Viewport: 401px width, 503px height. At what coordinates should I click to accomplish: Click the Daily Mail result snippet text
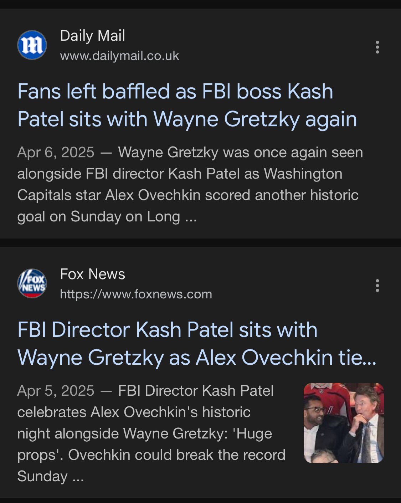(x=189, y=184)
